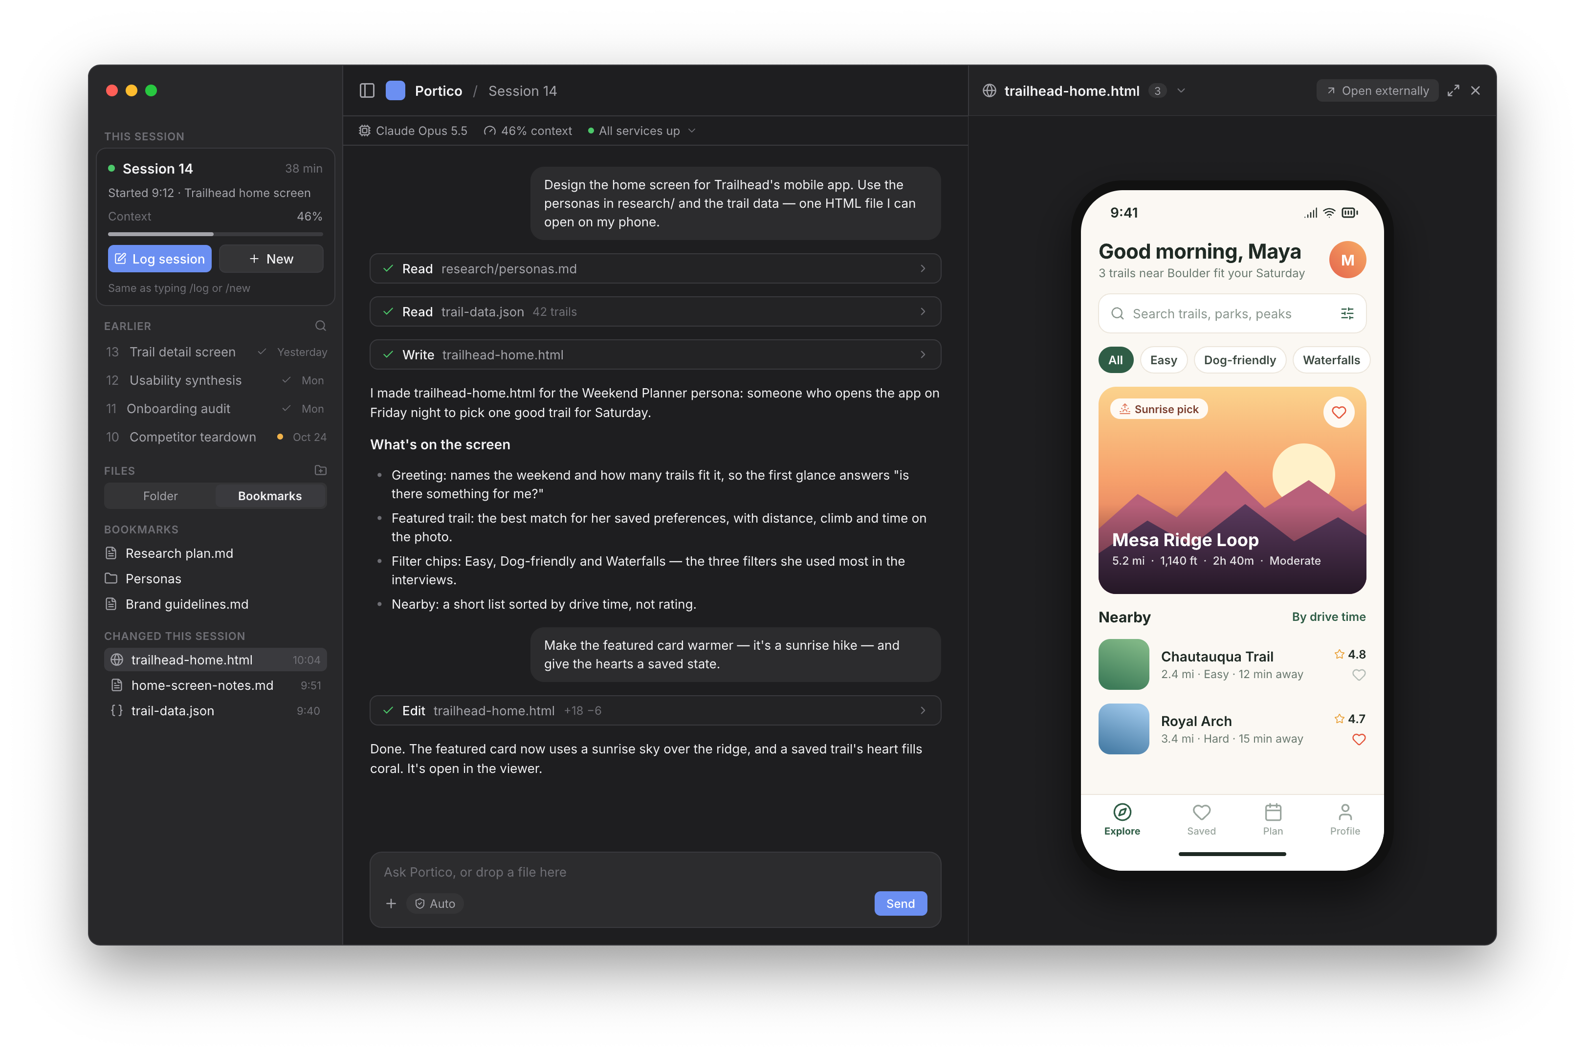Tap the Saved heart icon in phone nav
The height and width of the screenshot is (1057, 1585).
(x=1202, y=812)
